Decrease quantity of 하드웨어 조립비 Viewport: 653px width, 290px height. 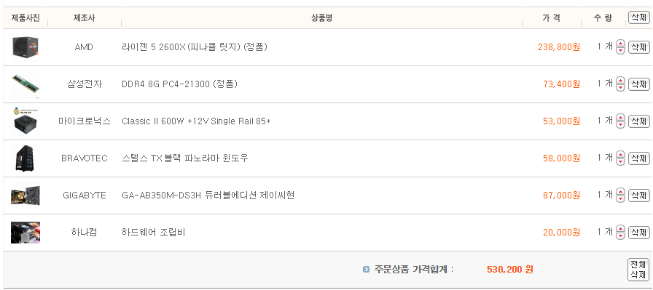click(620, 235)
